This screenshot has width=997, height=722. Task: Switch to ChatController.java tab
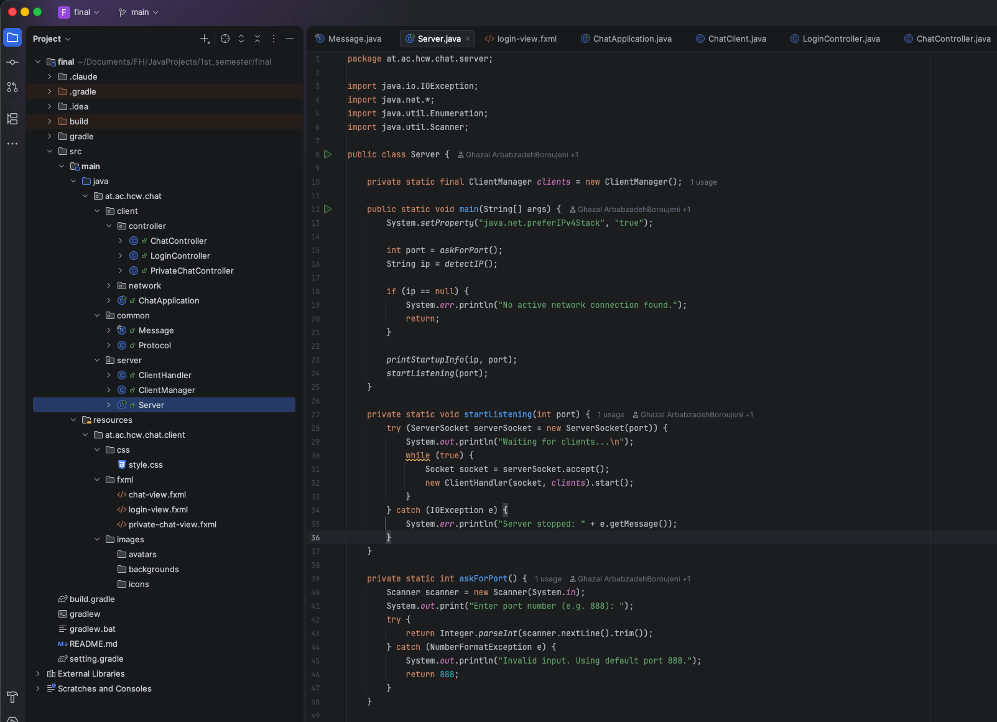pyautogui.click(x=948, y=39)
